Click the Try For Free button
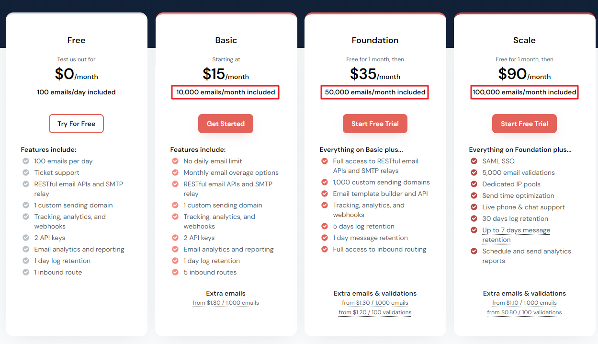The height and width of the screenshot is (344, 598). [x=76, y=124]
